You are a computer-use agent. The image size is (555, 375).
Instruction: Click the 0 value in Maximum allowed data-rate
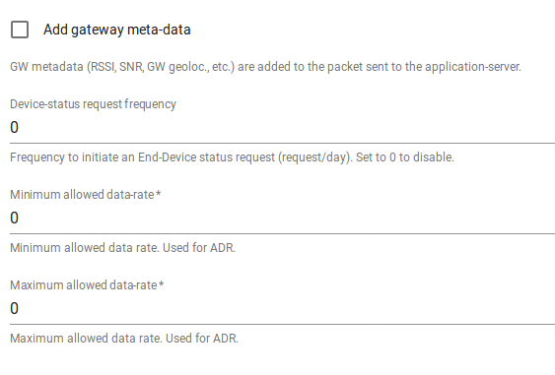pos(14,308)
